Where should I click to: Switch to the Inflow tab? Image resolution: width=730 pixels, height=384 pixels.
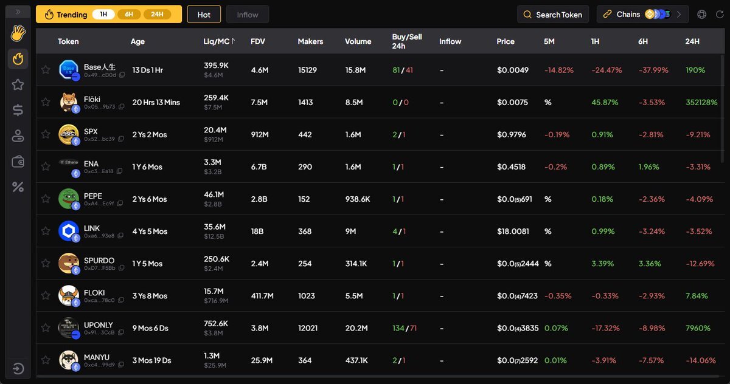pos(247,15)
